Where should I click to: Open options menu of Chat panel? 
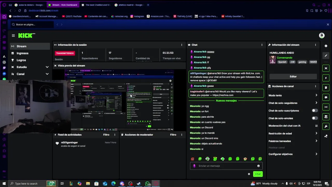pos(262,45)
